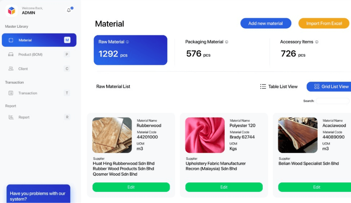Switch to Table List View
Viewport: 351px width, 203px height.
click(279, 86)
